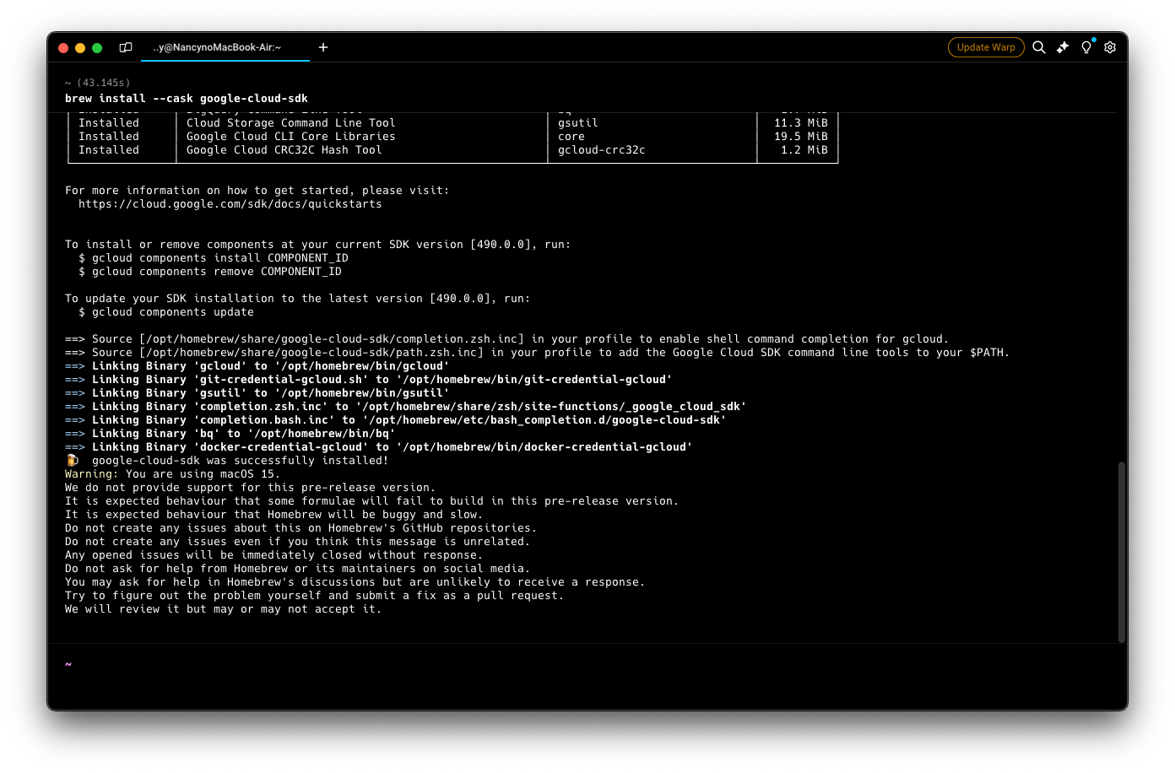Click 'Homebrew will be buggy and slow' line
The width and height of the screenshot is (1175, 773).
coord(274,515)
